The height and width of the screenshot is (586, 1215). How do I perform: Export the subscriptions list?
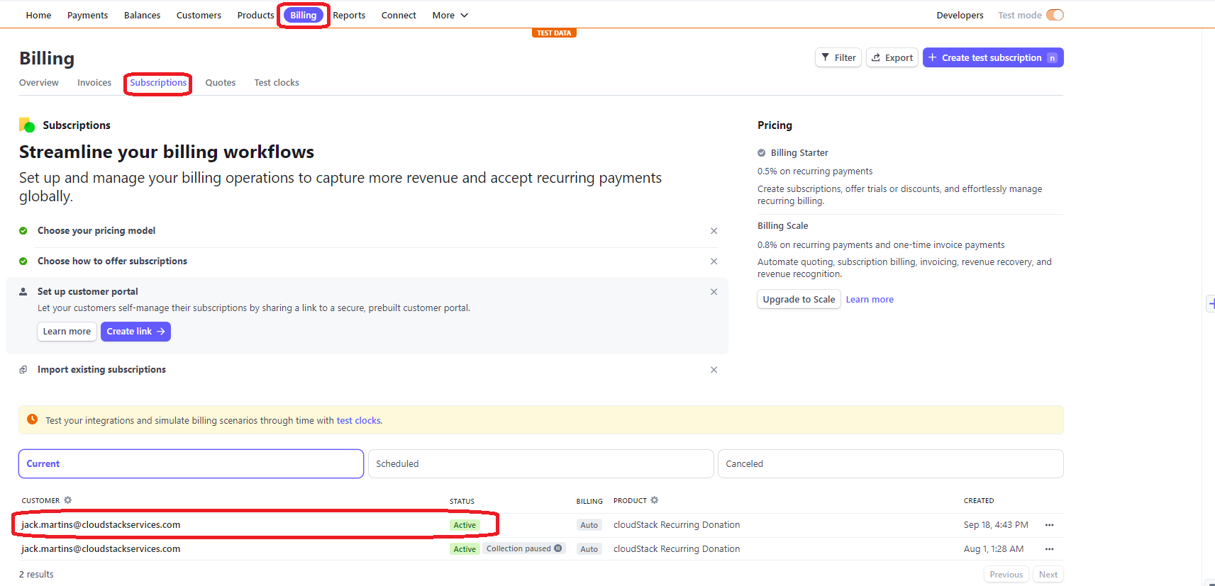click(x=892, y=57)
